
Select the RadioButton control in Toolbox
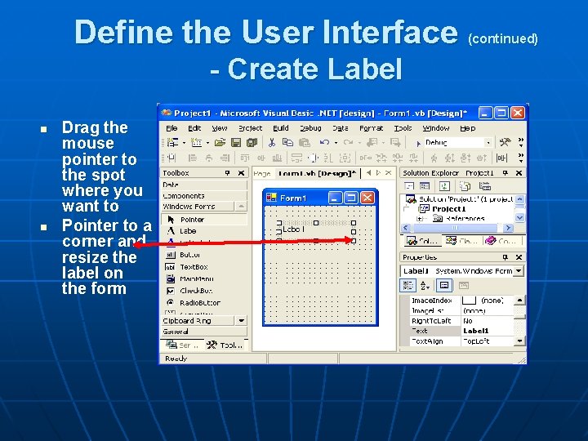click(x=204, y=303)
